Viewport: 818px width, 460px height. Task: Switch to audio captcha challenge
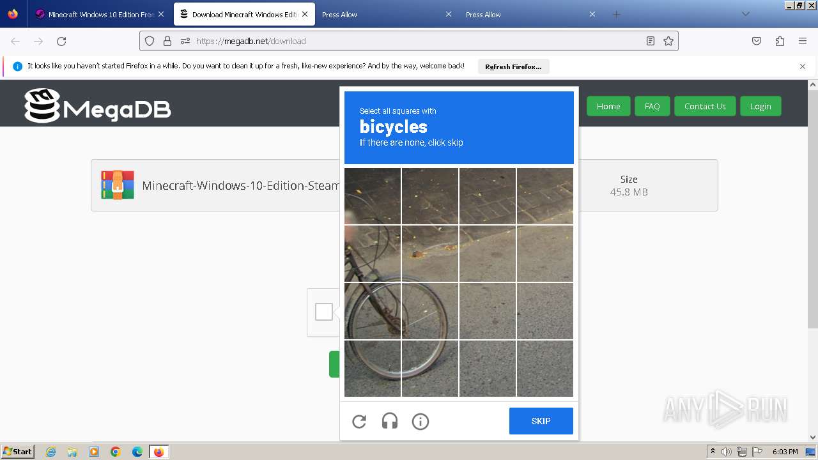390,421
